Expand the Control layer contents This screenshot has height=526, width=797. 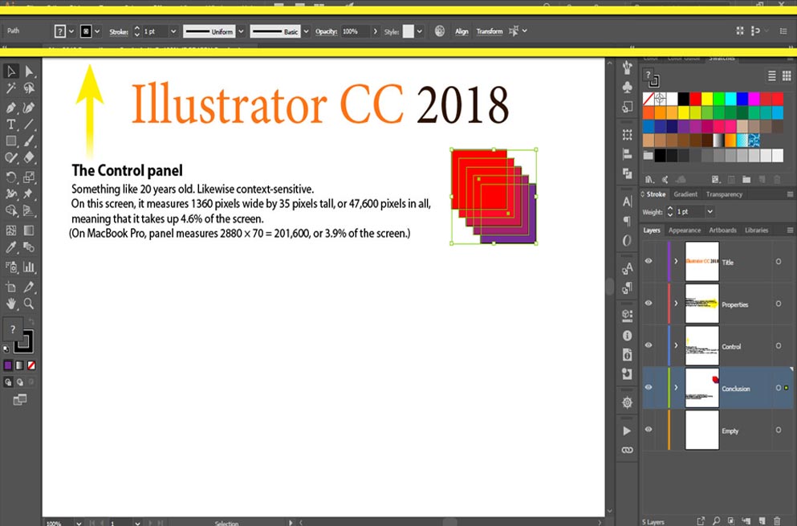(x=676, y=346)
